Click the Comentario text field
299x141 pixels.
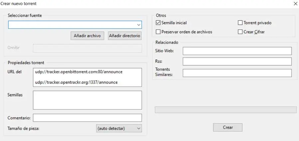87,118
